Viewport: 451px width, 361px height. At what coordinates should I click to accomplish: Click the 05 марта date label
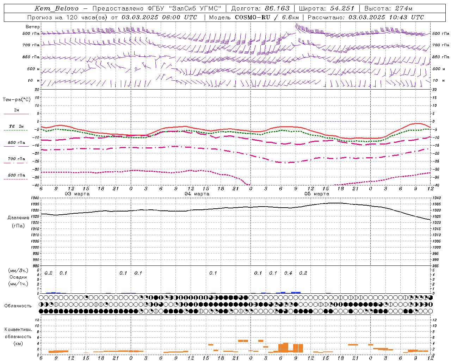click(x=317, y=194)
